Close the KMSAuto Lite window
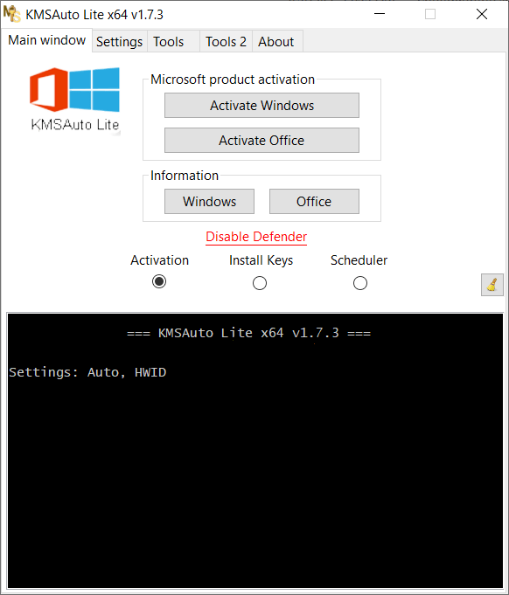509x595 pixels. click(482, 14)
